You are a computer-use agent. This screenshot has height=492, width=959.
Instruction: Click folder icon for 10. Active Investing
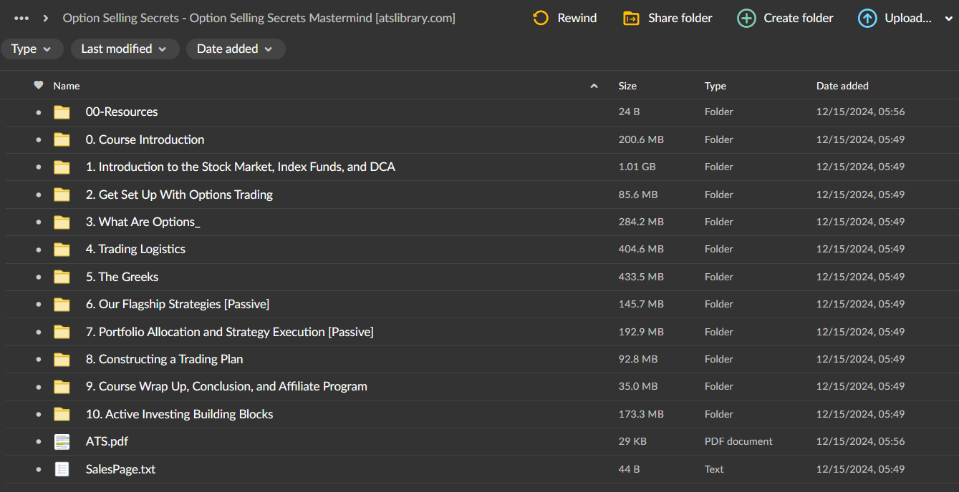pyautogui.click(x=62, y=414)
